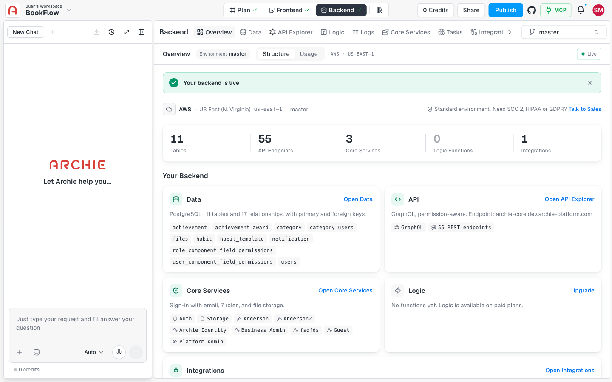Click the Publish button

[x=506, y=10]
